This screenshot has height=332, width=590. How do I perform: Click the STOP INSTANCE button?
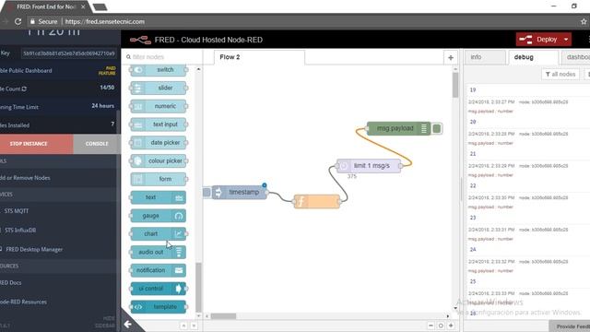37,144
